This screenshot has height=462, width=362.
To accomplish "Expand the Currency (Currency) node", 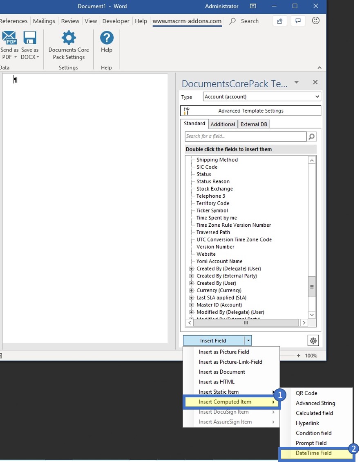I will pos(192,291).
